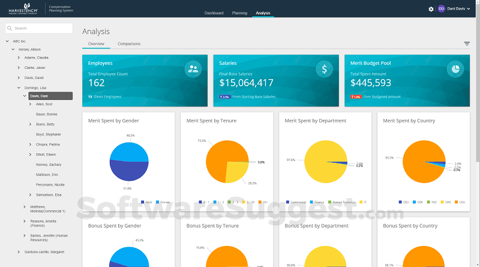Expand the Boers, Betty node
This screenshot has height=267, width=480.
[31, 125]
